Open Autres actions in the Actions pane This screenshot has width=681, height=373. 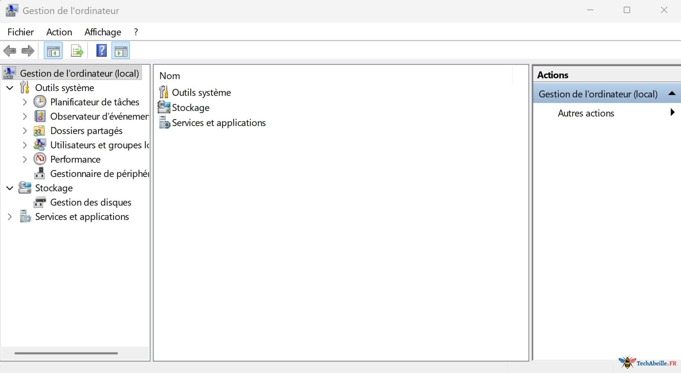pos(586,113)
